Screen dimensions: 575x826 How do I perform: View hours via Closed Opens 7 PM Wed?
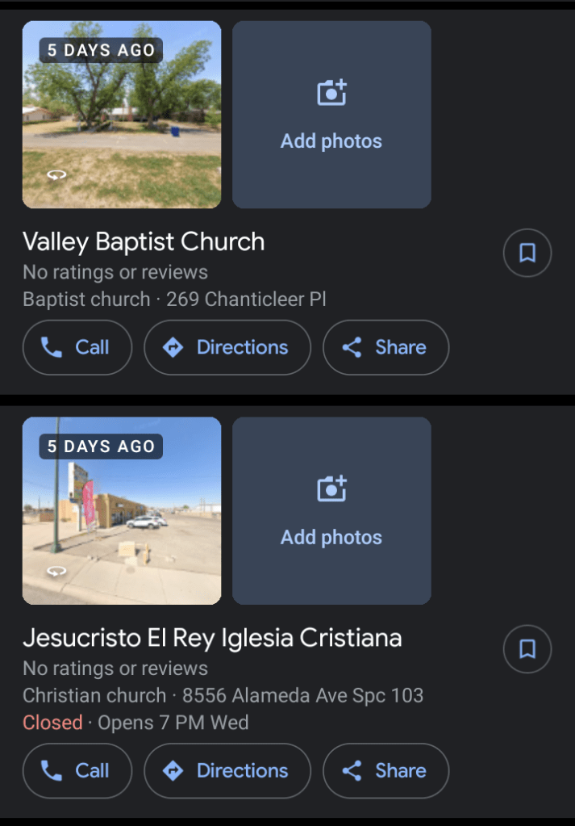point(135,723)
